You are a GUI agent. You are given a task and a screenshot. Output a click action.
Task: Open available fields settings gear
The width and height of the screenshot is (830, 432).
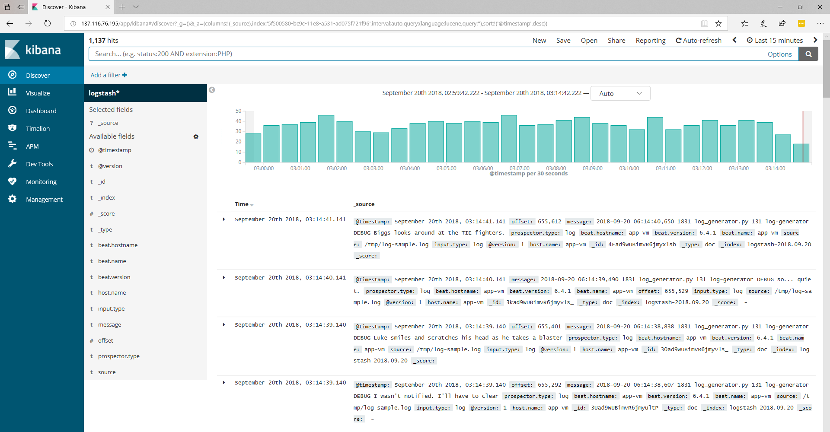click(x=196, y=137)
